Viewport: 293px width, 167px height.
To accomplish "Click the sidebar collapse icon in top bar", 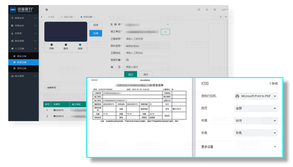I will (x=46, y=10).
